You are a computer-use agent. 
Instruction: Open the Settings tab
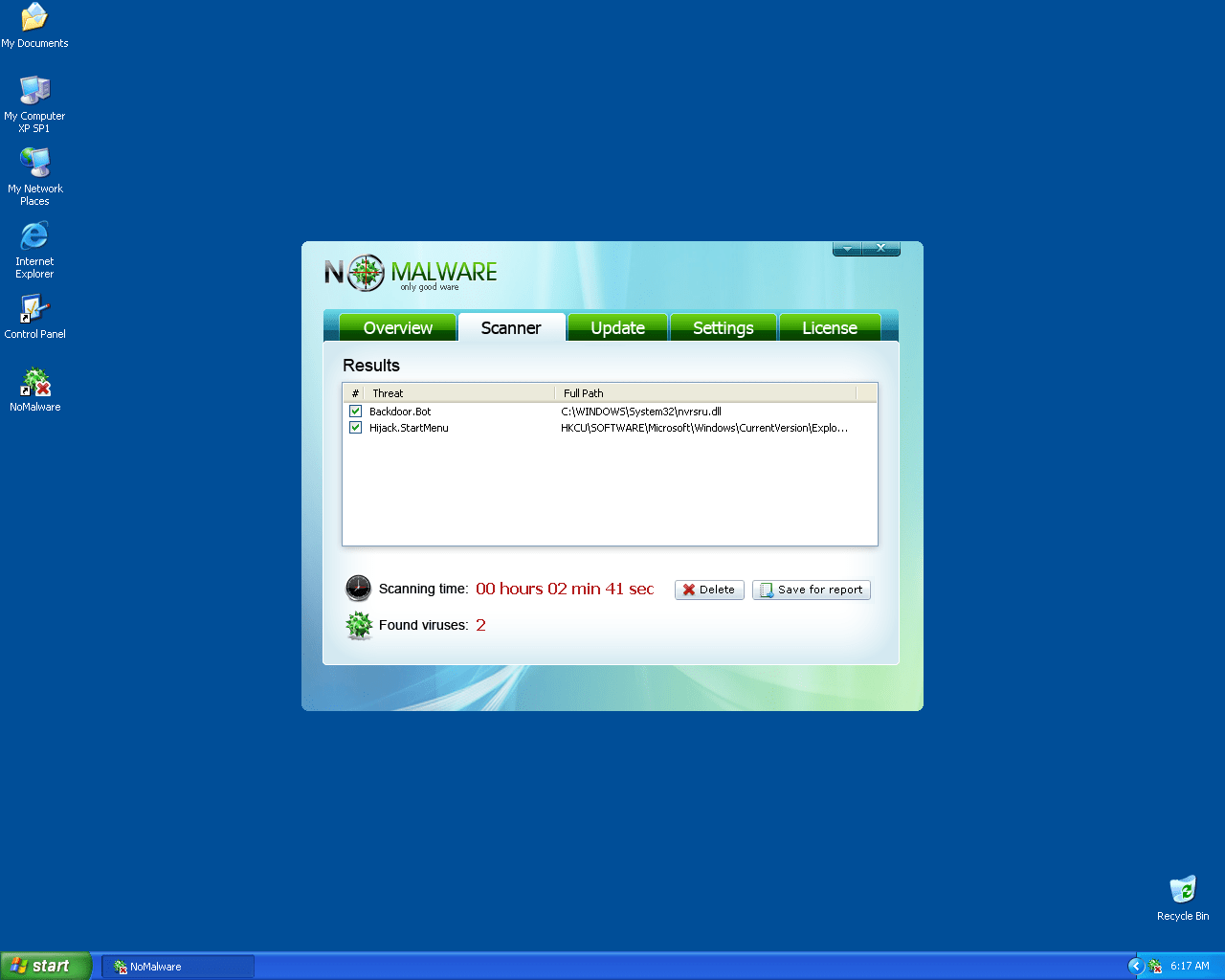(723, 327)
